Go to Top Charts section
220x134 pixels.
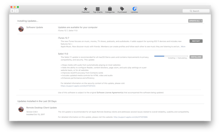pyautogui.click(x=98, y=9)
